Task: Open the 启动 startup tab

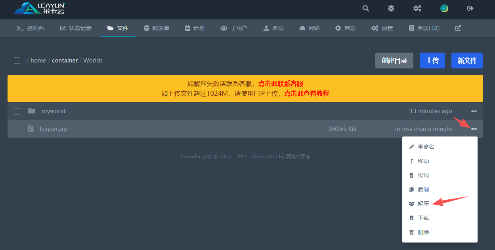Action: 345,28
